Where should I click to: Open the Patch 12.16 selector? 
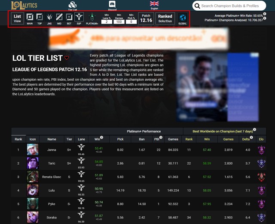pos(146,18)
